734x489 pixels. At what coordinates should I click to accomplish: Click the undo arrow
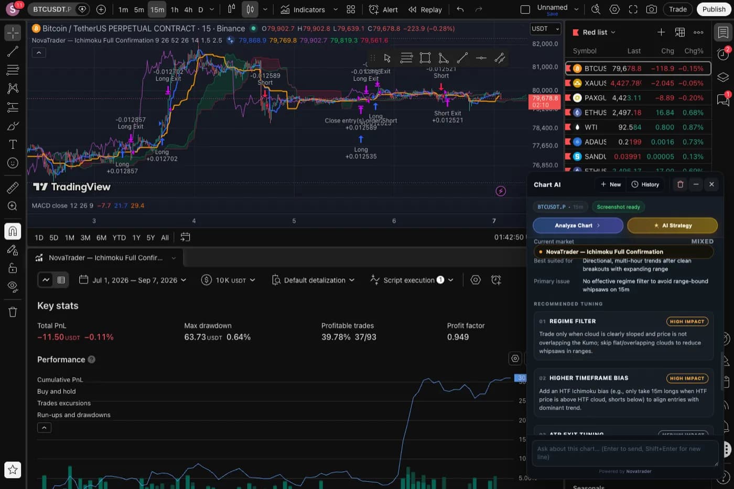tap(460, 9)
